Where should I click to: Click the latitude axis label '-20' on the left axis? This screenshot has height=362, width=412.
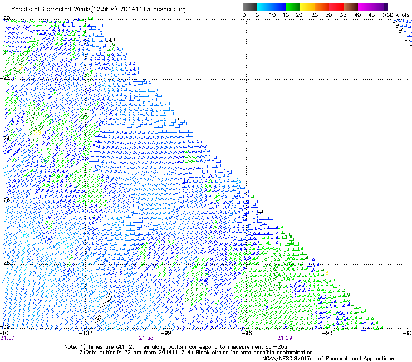[5, 18]
